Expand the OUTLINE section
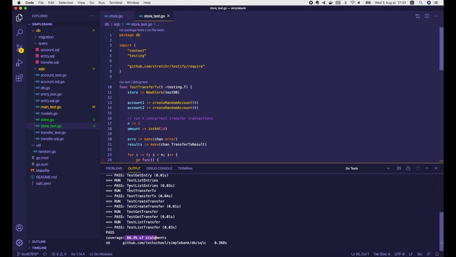 (39, 242)
